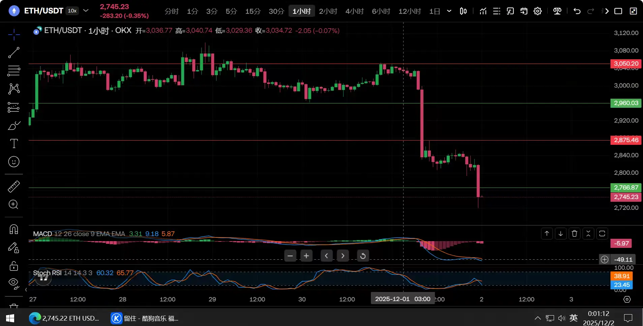Click the trash icon in the drawing sidebar
The height and width of the screenshot is (326, 643).
pyautogui.click(x=14, y=306)
